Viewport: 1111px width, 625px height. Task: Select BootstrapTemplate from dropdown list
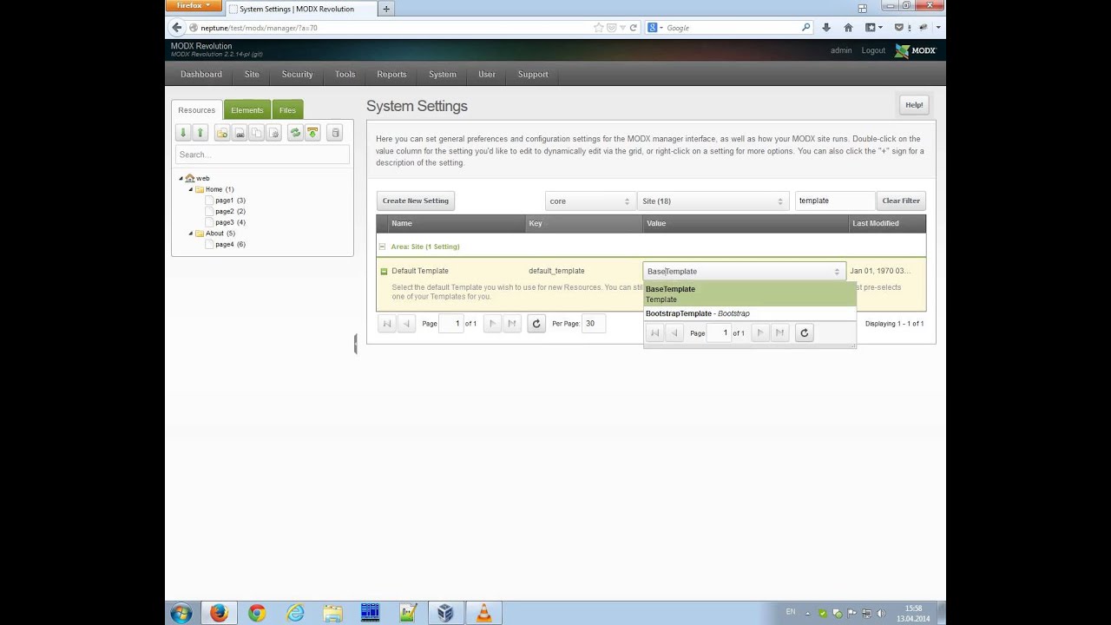750,313
